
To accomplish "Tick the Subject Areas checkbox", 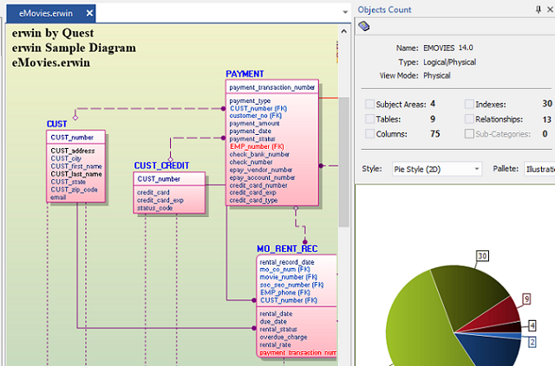I will [x=369, y=104].
